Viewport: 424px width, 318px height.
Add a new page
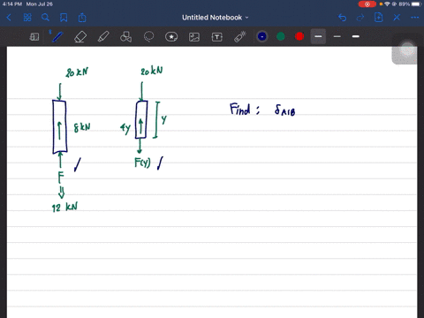(379, 18)
